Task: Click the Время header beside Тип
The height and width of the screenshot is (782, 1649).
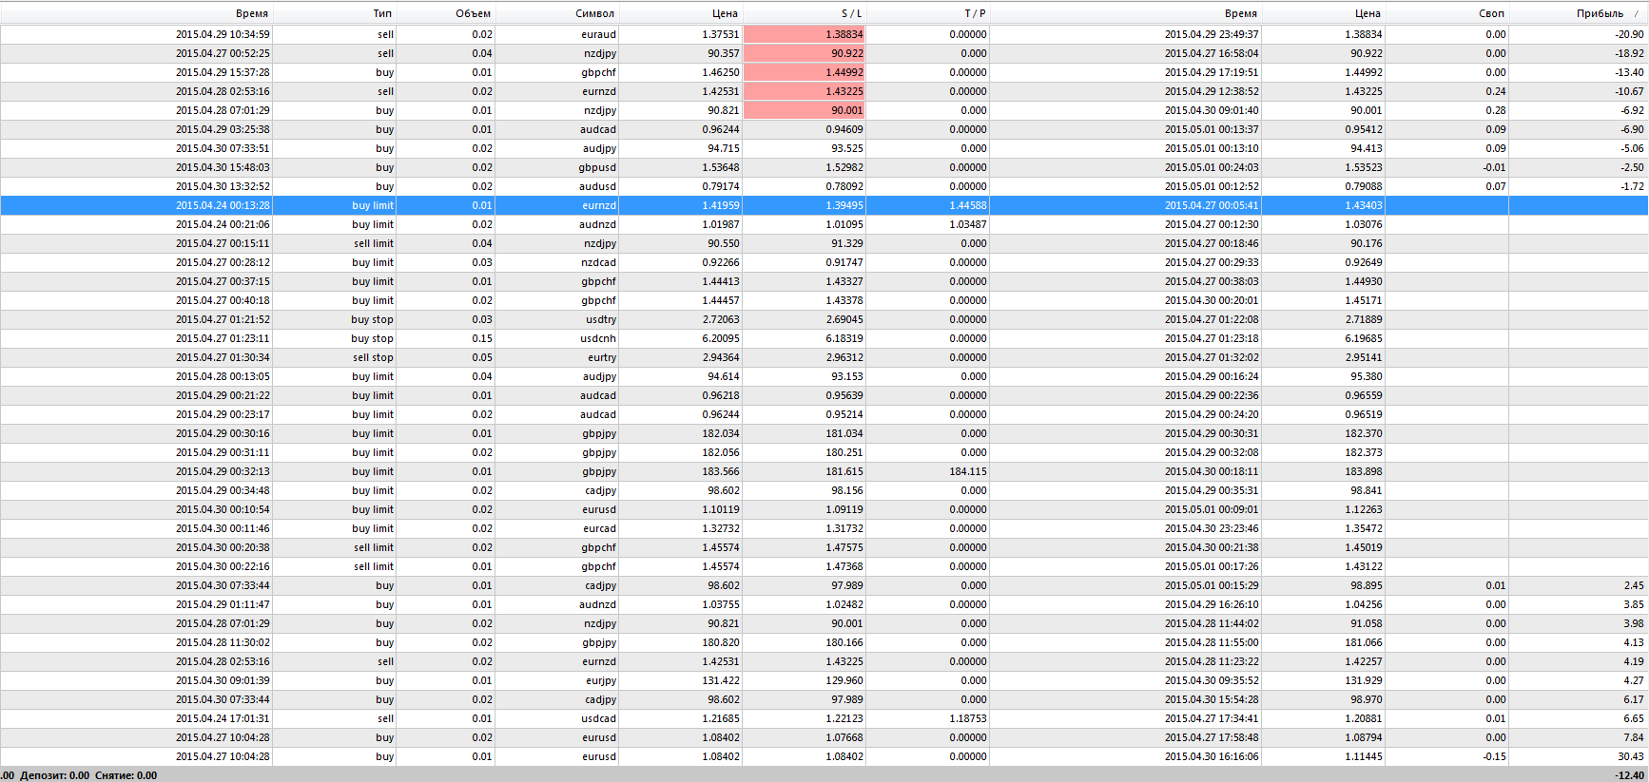Action: pos(136,13)
